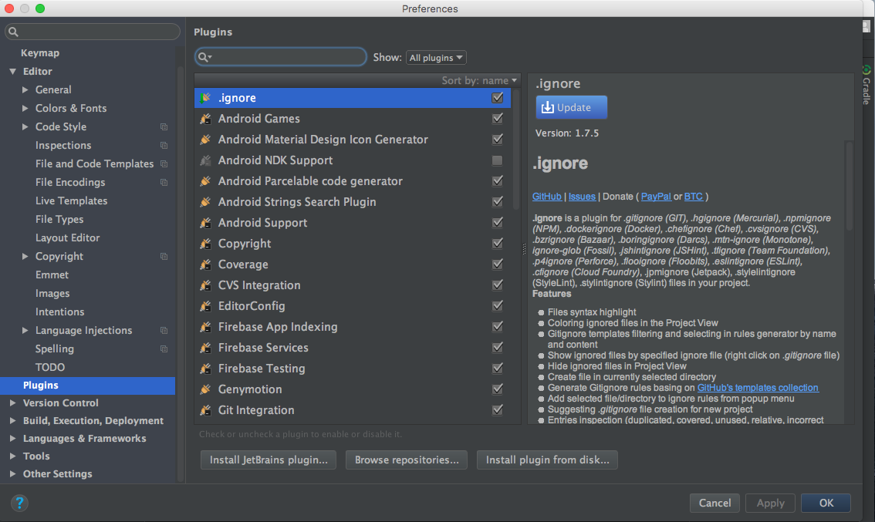Focus the settings search field
The height and width of the screenshot is (522, 875).
[x=93, y=32]
